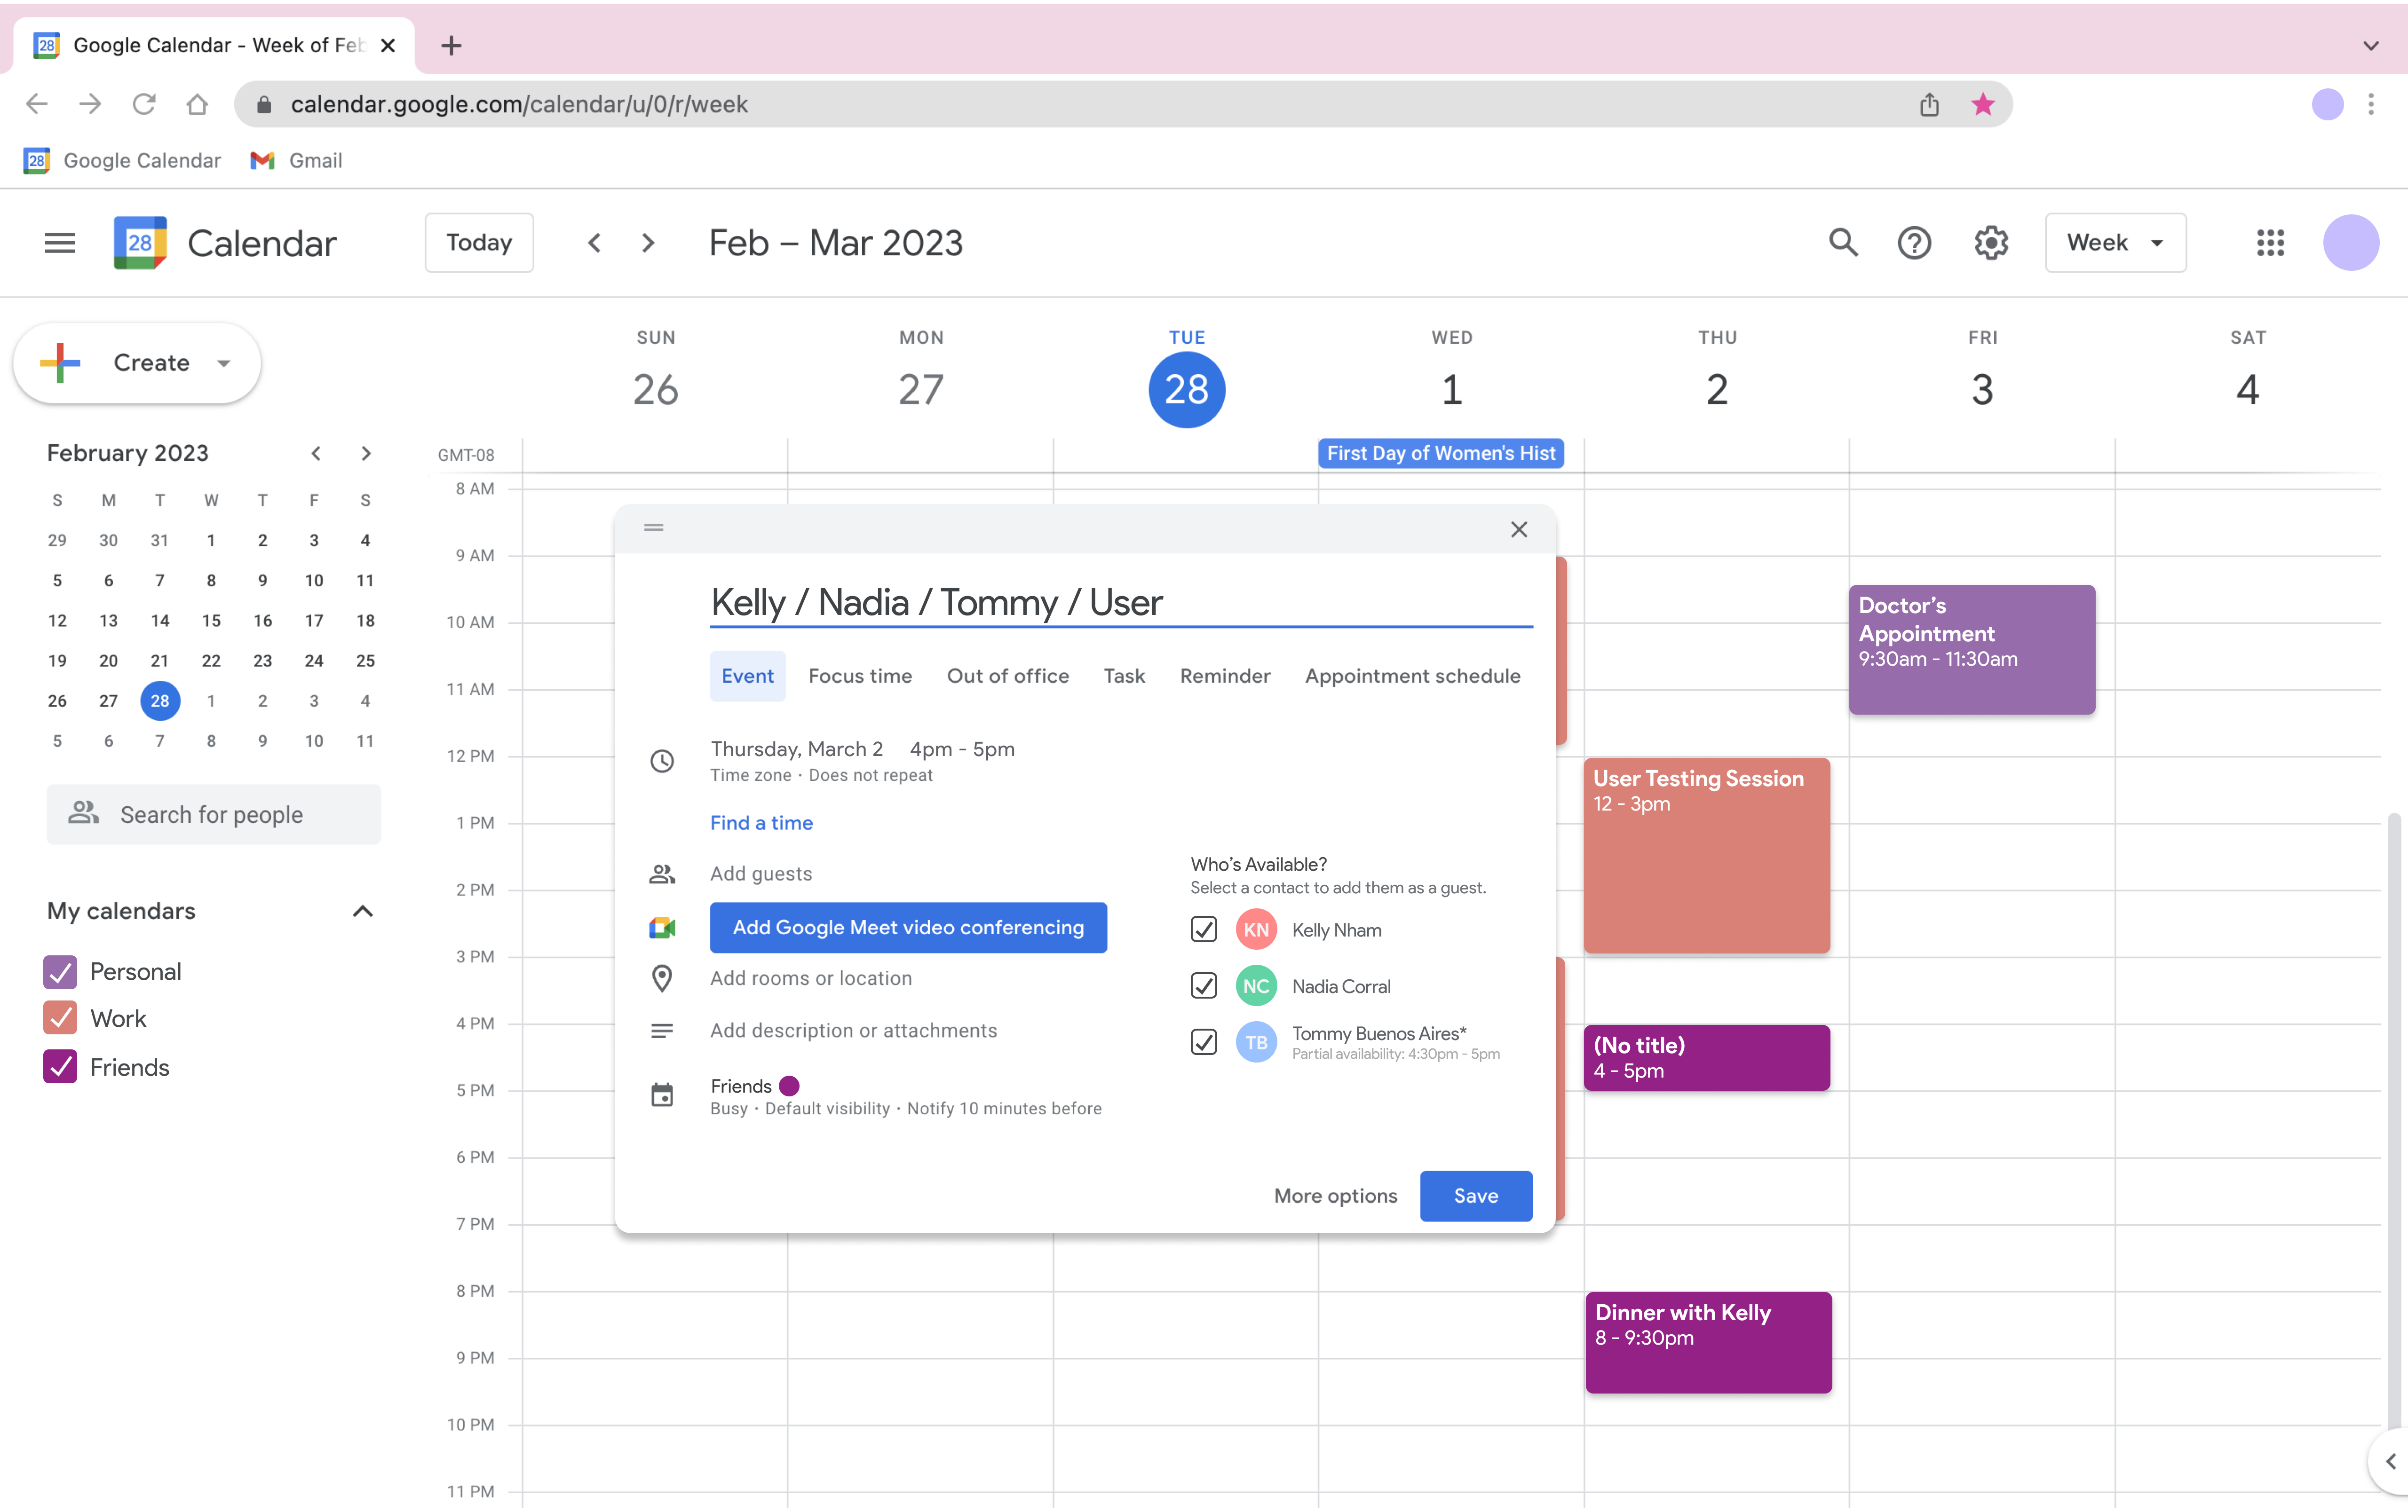
Task: Uncheck the Kelly Nham guest checkbox
Action: click(x=1204, y=929)
